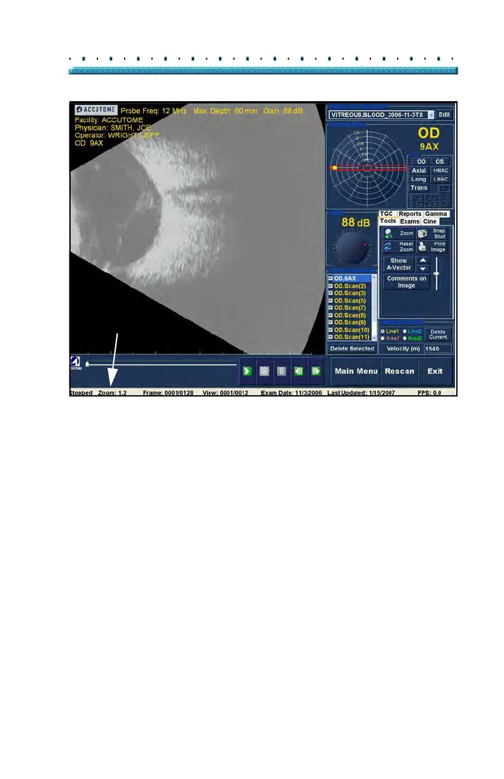Viewport: 504px width, 779px height.
Task: Stop cine playback
Action: point(265,370)
